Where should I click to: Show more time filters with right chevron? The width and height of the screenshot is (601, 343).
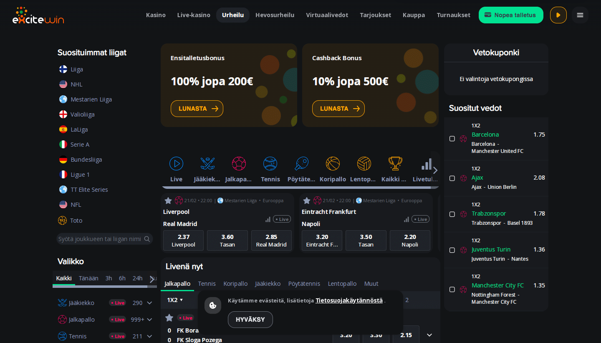(x=152, y=279)
